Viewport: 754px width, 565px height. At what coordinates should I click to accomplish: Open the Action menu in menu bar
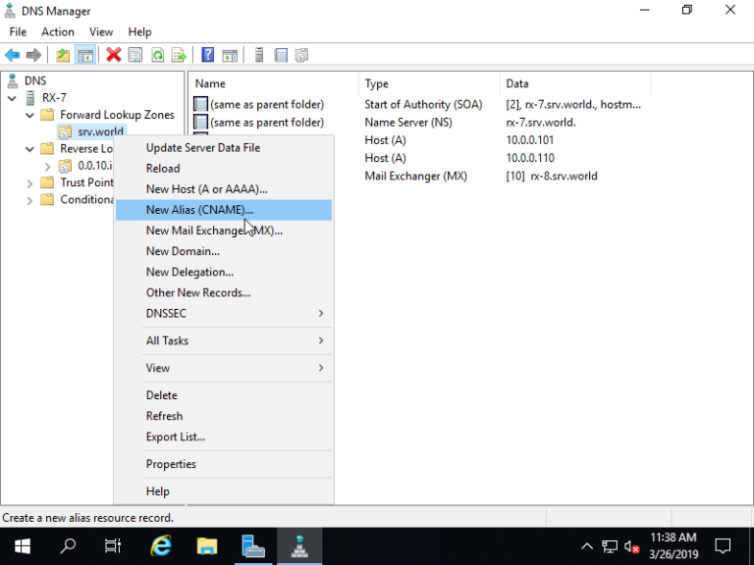[58, 32]
